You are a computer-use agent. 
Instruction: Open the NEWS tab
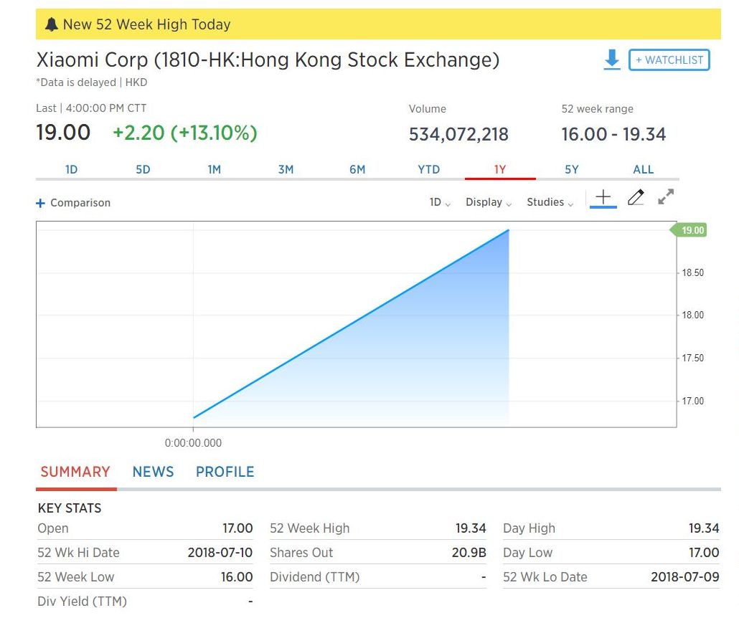(x=153, y=472)
